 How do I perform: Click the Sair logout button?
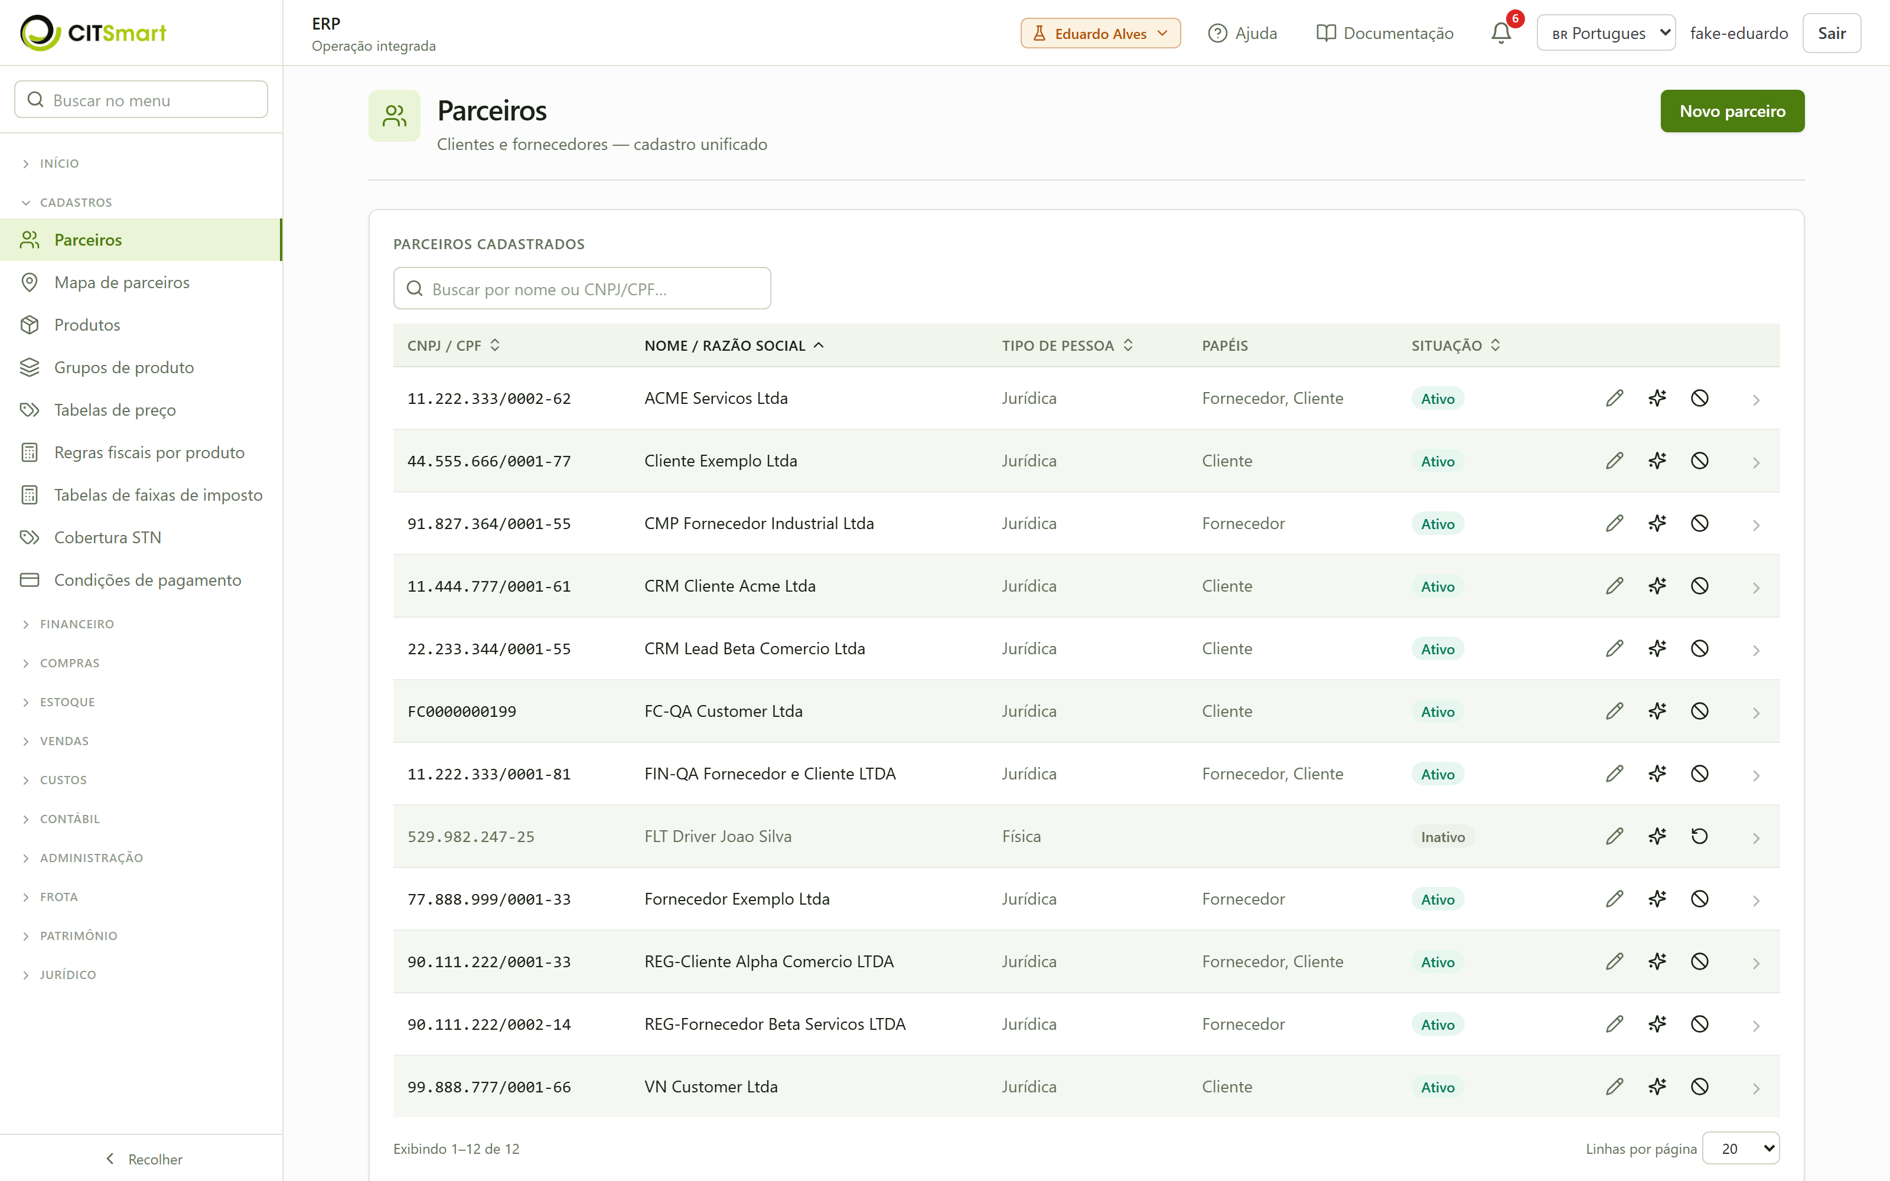coord(1831,33)
